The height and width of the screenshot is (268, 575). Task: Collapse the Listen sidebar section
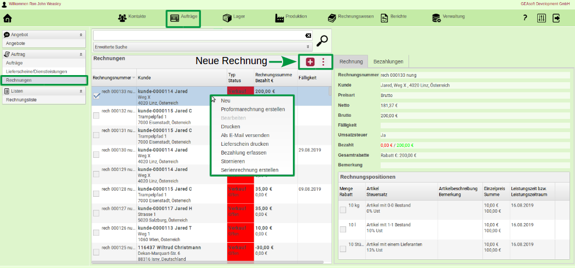tap(81, 91)
